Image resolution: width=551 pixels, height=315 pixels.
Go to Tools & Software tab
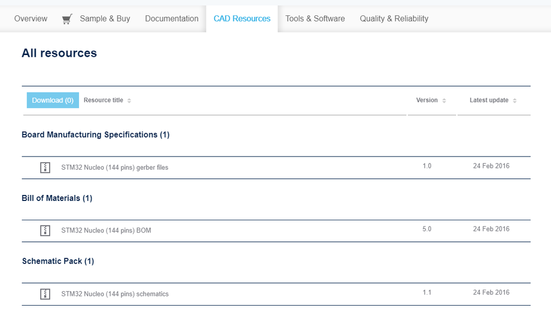(315, 19)
